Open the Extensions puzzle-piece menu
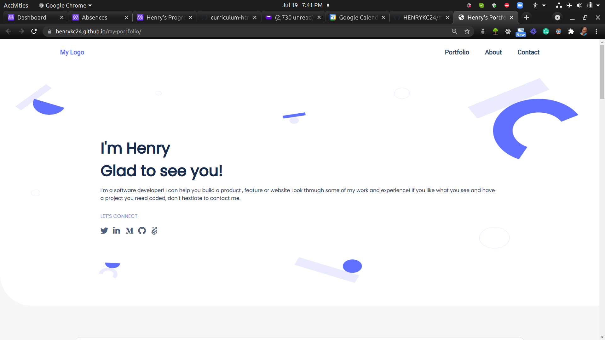605x340 pixels. 571,31
